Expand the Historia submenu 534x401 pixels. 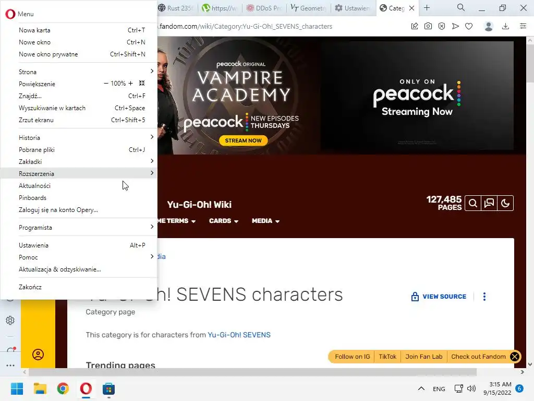click(x=79, y=138)
